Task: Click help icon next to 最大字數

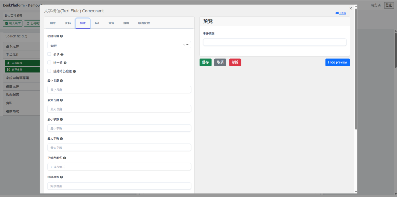Action: pos(62,138)
